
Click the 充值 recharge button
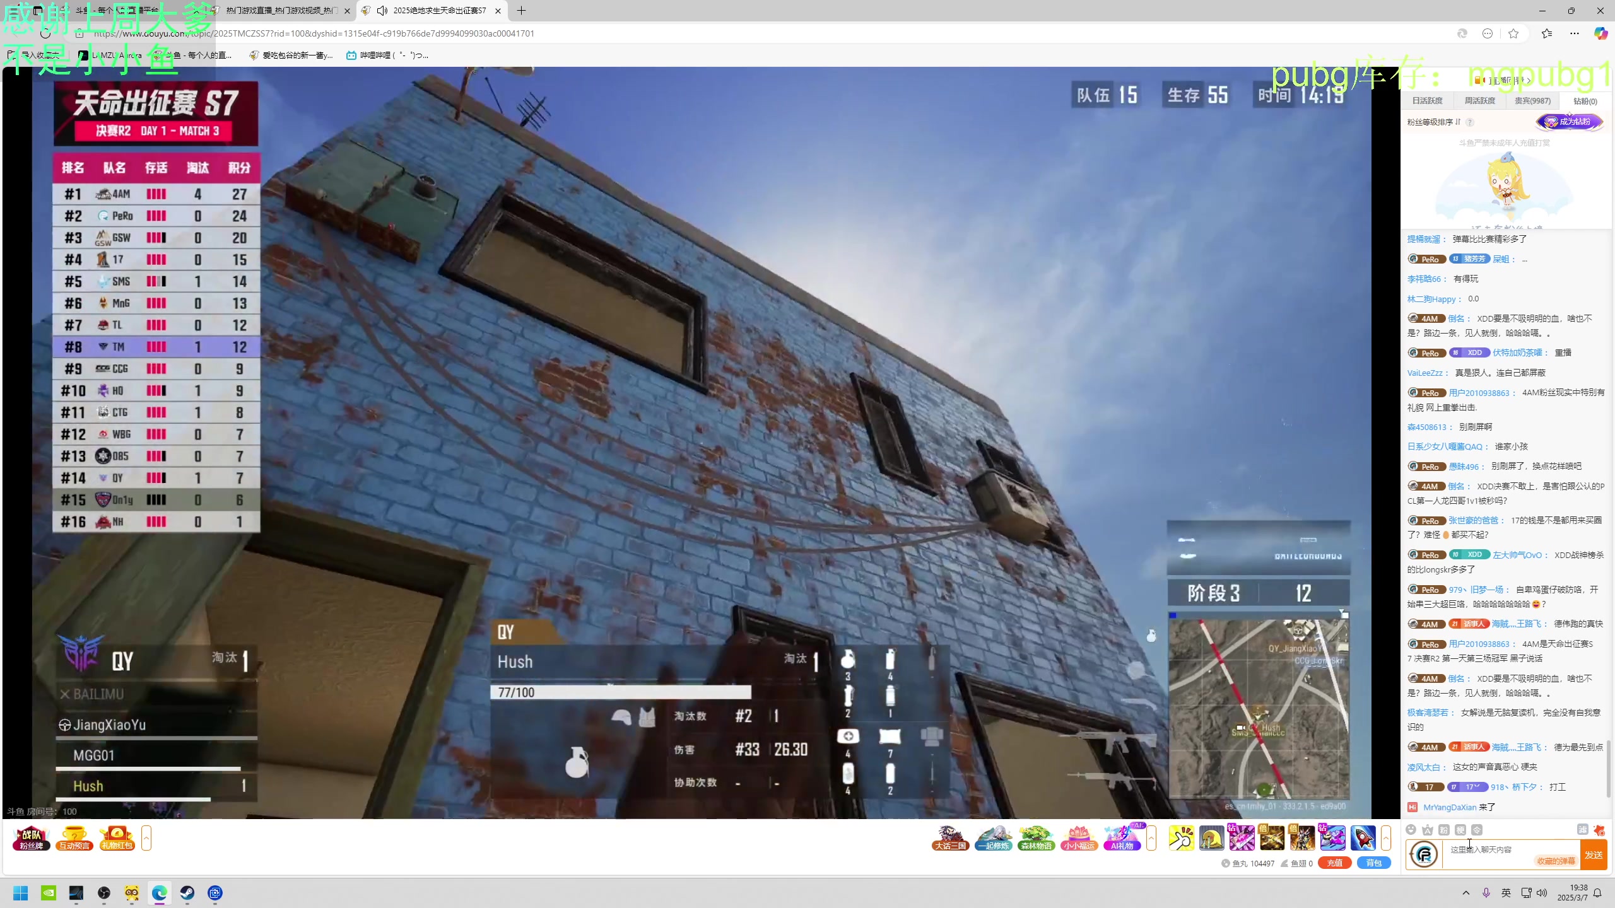[x=1334, y=863]
